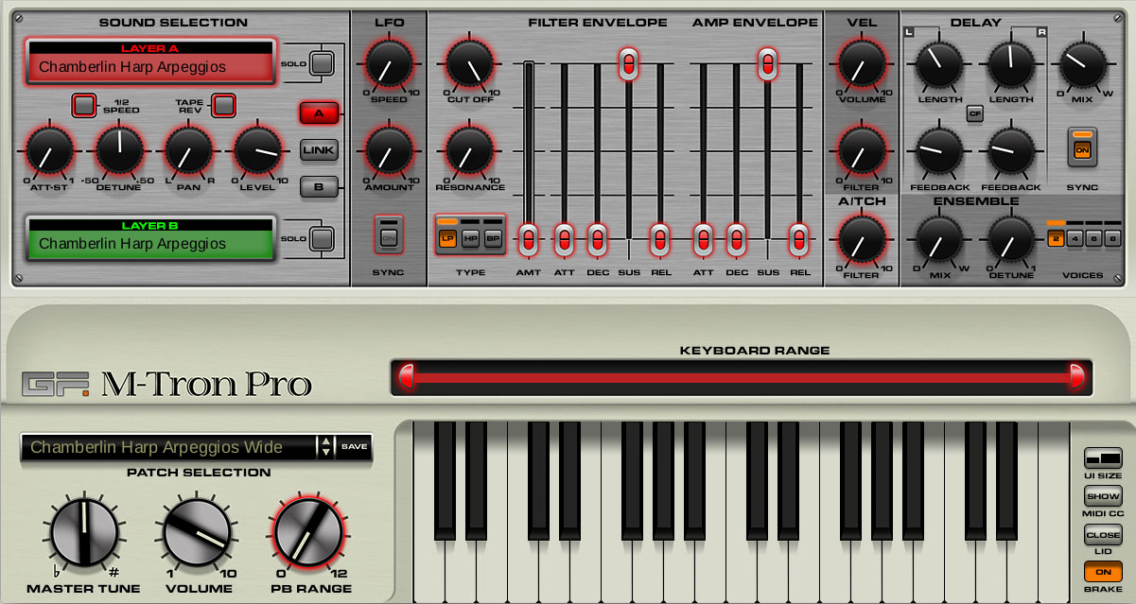Click the PB Range knob

308,534
